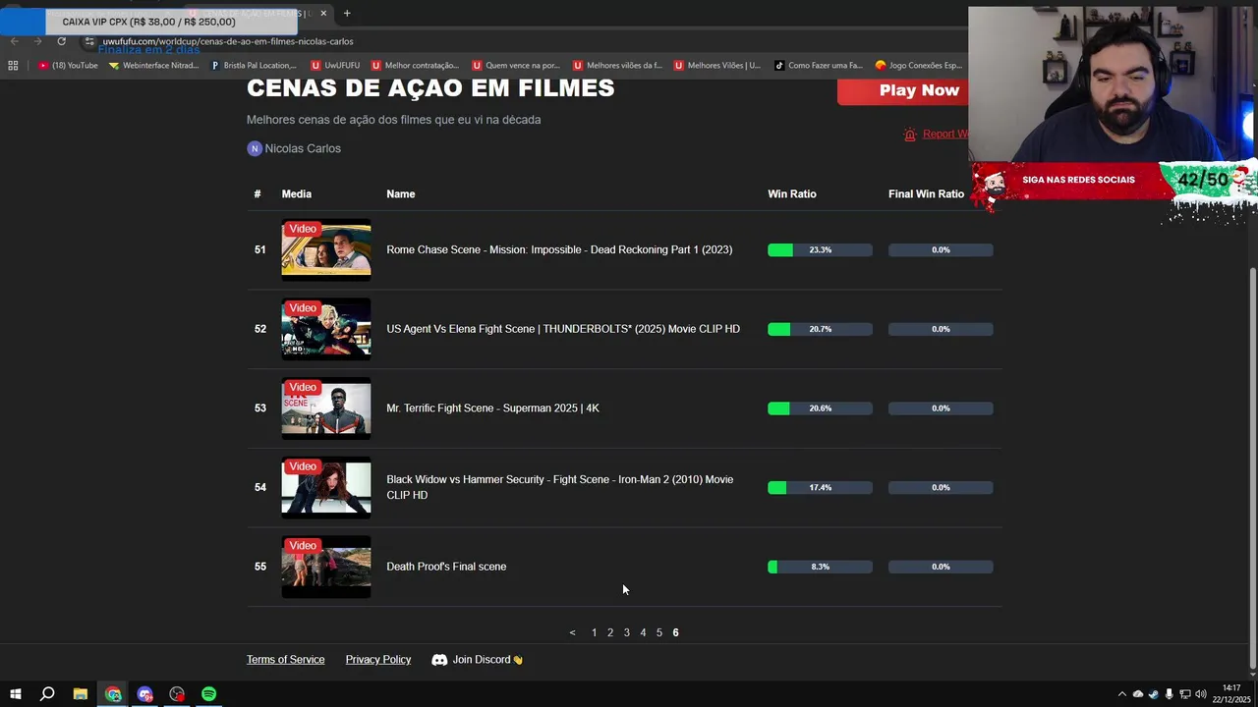
Task: Go to pagination page 1
Action: 594,633
